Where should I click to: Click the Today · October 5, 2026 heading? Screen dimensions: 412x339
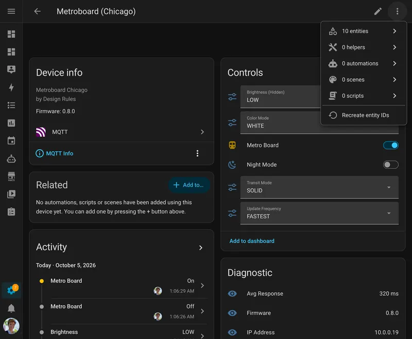coord(66,265)
